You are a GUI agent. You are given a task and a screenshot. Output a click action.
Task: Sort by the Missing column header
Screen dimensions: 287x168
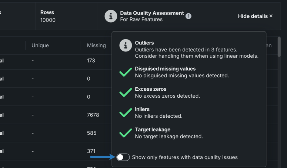pos(96,46)
